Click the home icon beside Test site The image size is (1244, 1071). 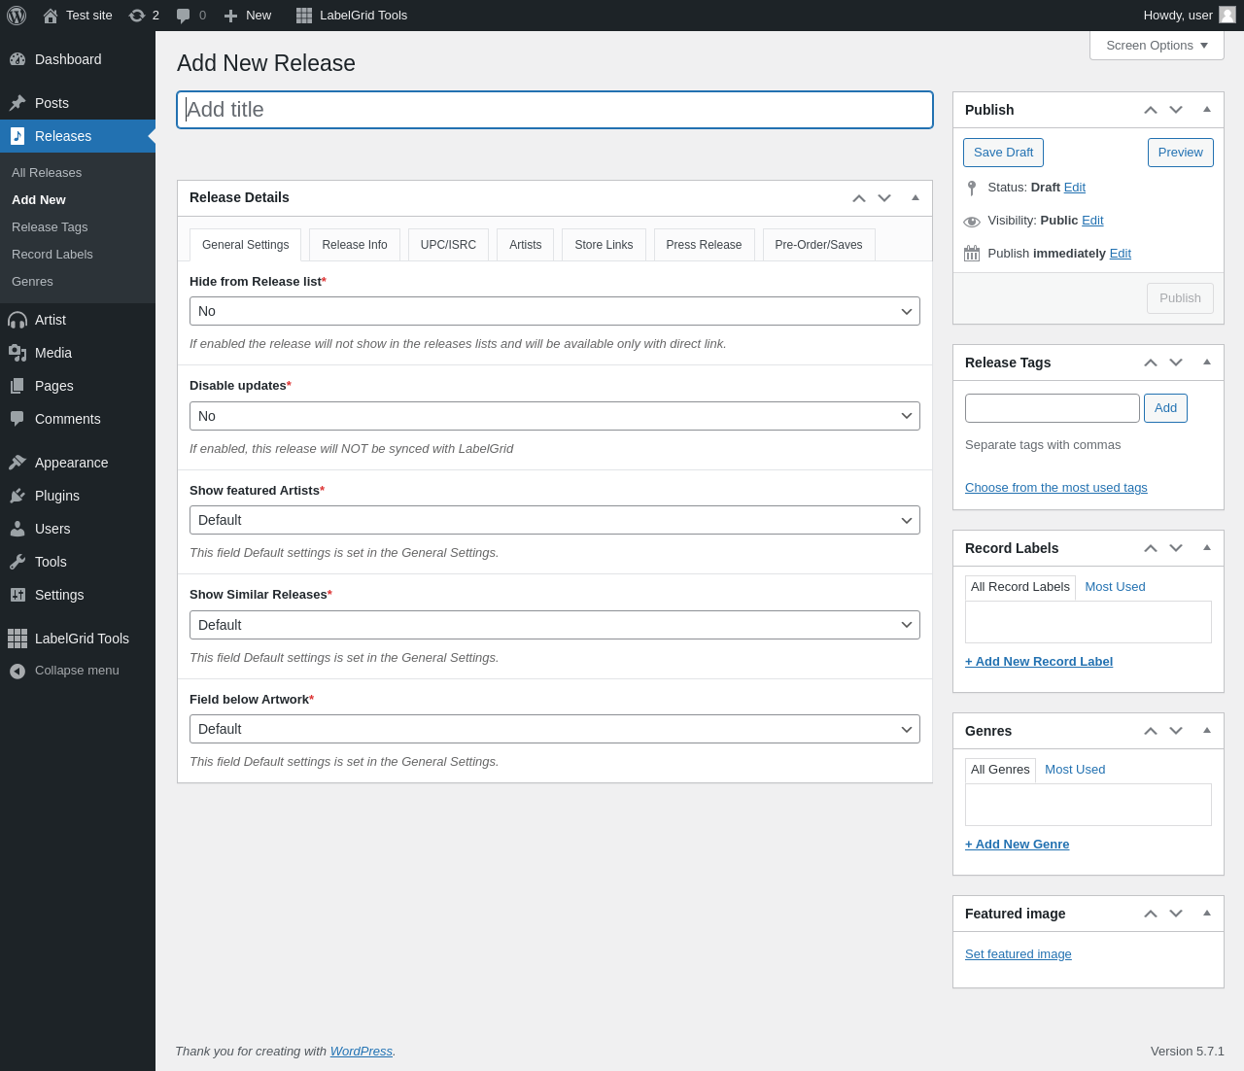pyautogui.click(x=51, y=16)
